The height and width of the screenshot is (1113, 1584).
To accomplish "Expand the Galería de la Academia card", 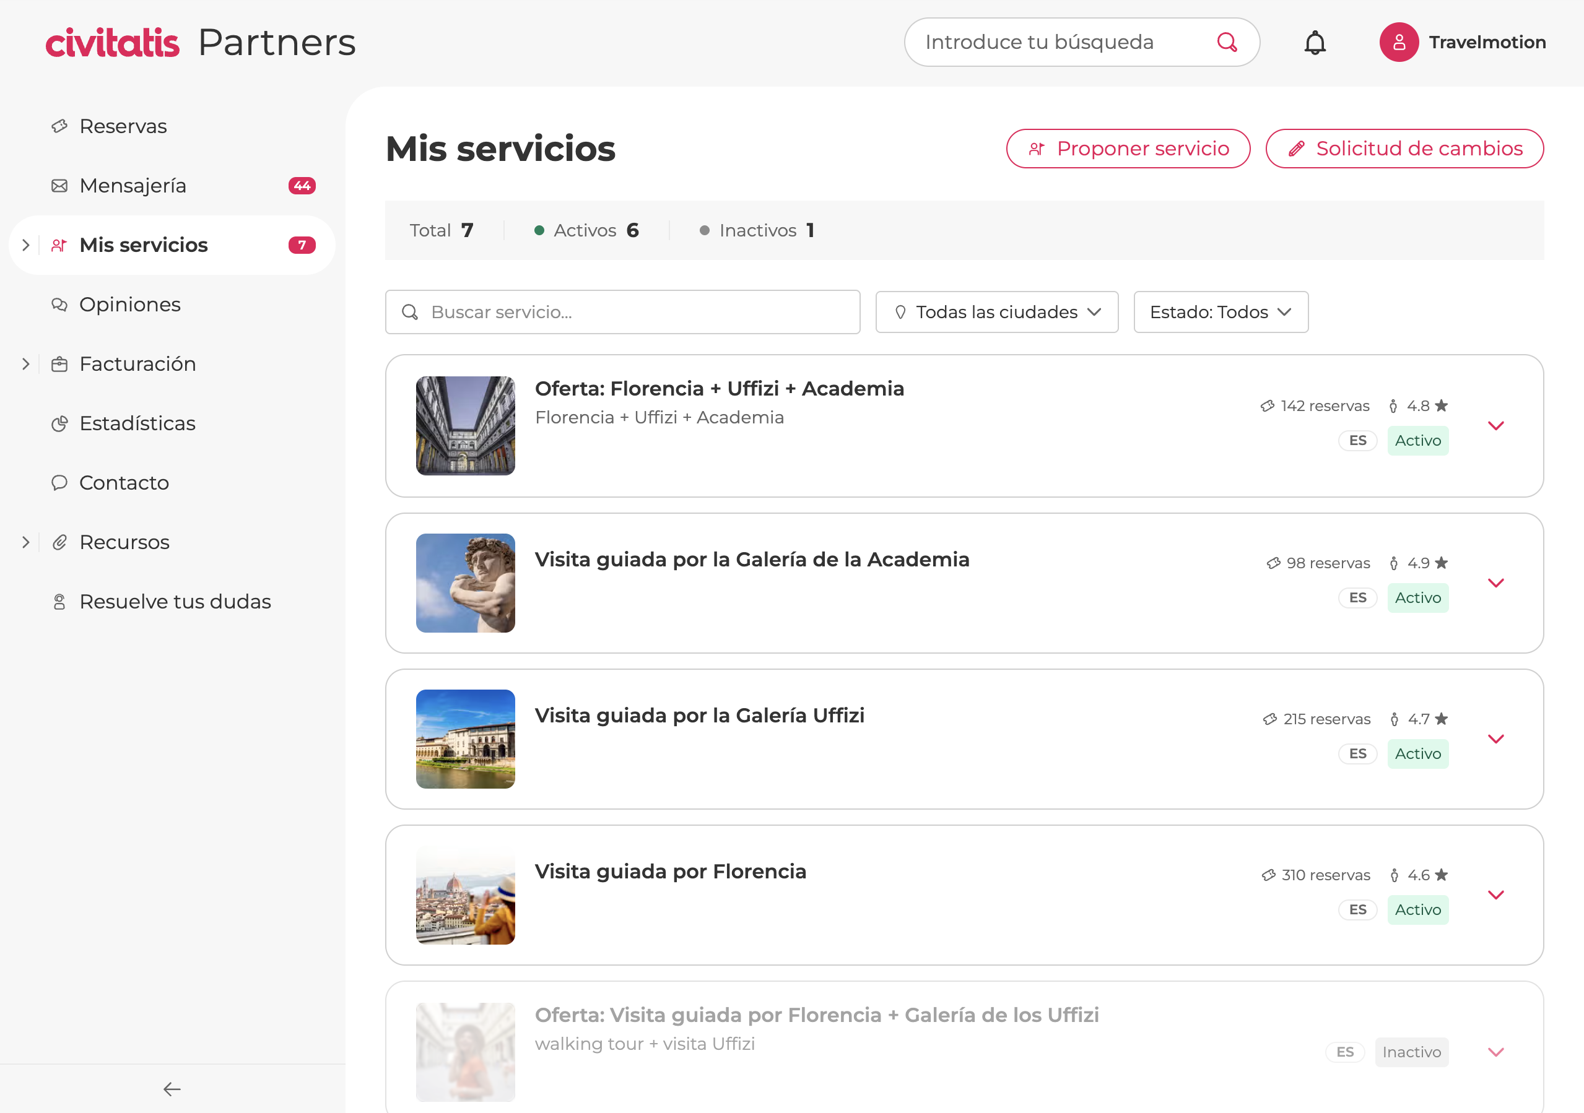I will point(1495,582).
